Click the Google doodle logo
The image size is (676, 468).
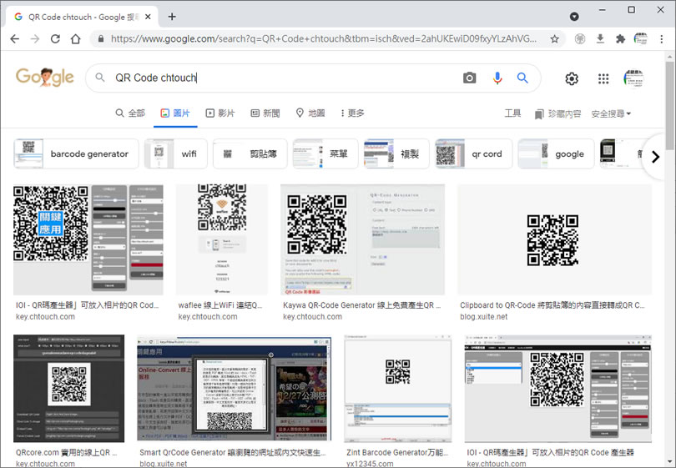click(x=45, y=77)
